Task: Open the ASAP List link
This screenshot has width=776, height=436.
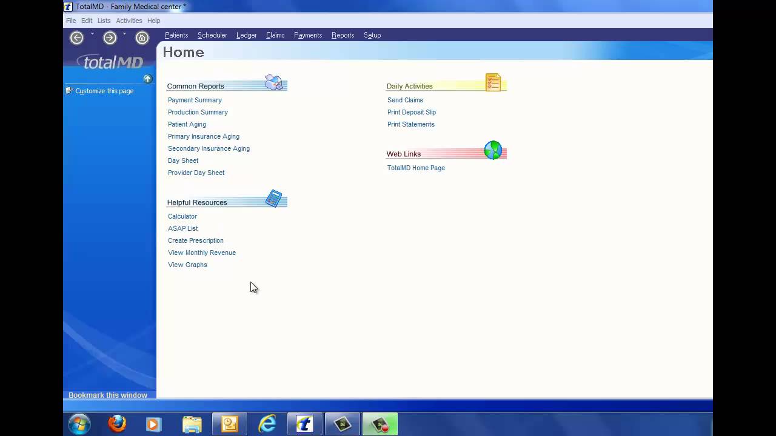Action: pyautogui.click(x=182, y=228)
